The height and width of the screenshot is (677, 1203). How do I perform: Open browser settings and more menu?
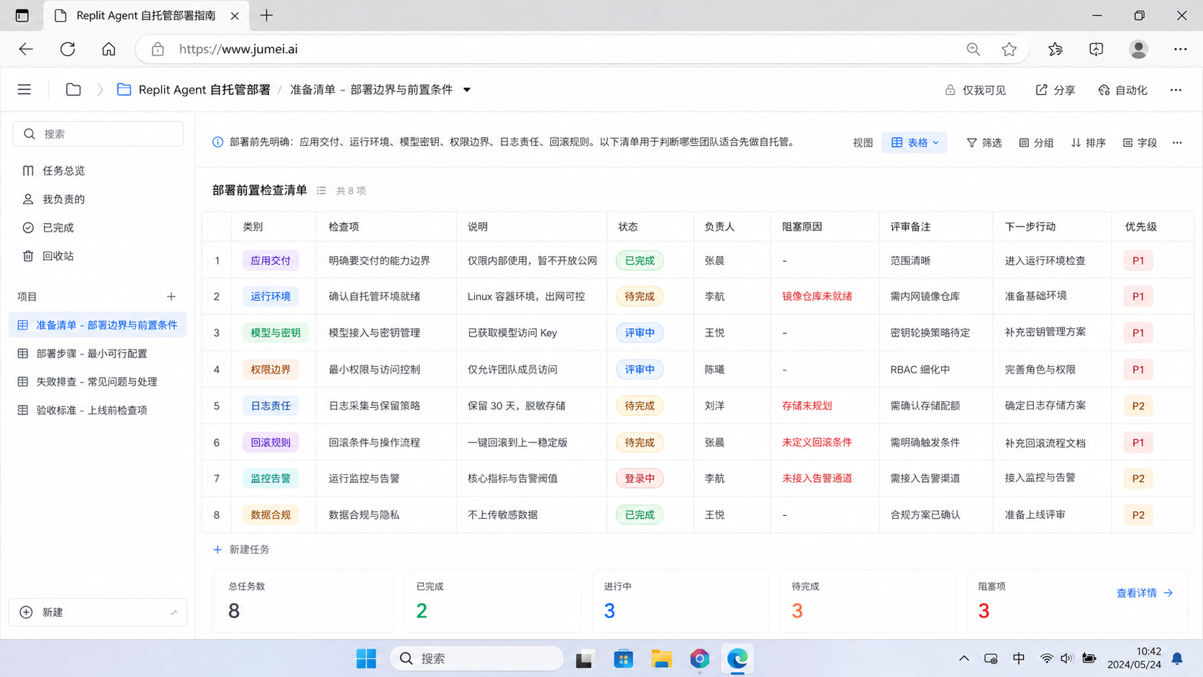(x=1180, y=49)
